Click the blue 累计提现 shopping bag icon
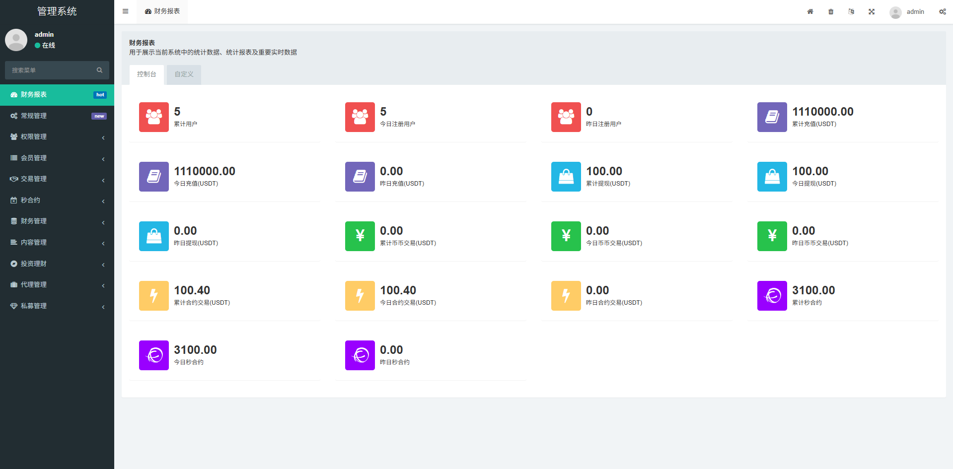The image size is (953, 469). [566, 177]
